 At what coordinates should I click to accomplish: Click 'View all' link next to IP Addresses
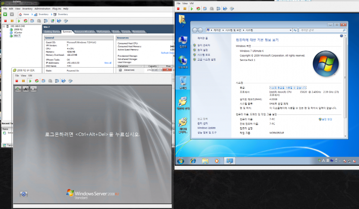(x=108, y=63)
